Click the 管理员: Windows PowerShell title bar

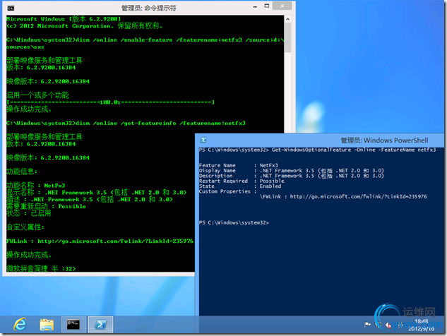[x=385, y=140]
